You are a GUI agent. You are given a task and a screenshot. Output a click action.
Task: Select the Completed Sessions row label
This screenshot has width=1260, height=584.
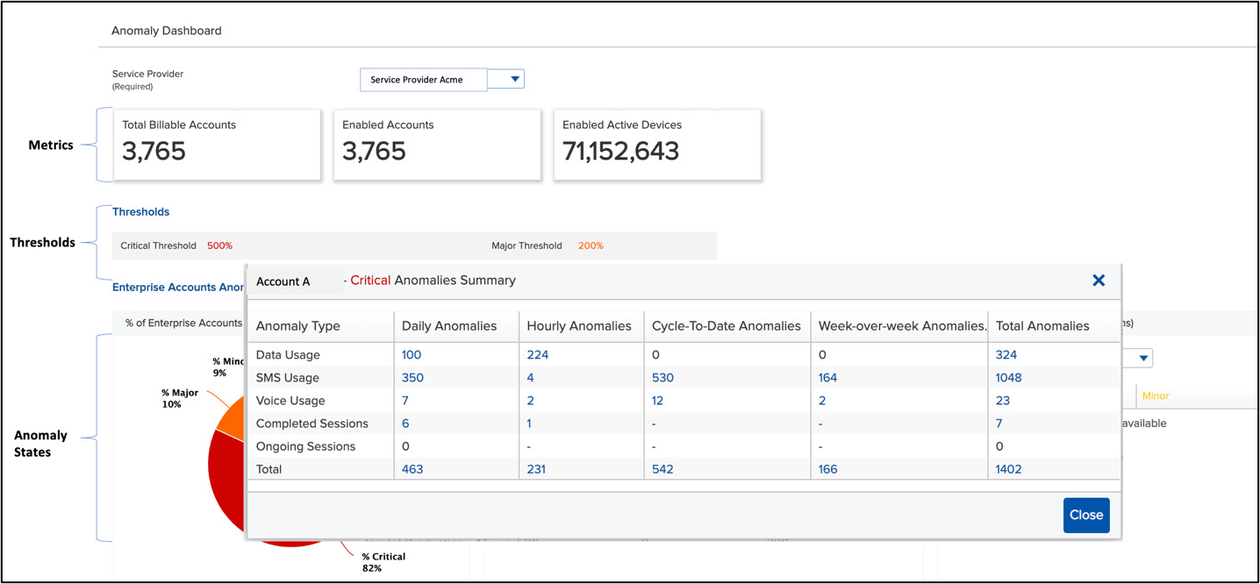pyautogui.click(x=312, y=424)
